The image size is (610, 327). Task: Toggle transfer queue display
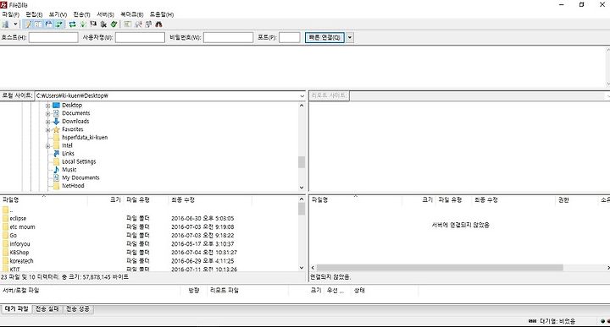click(58, 25)
